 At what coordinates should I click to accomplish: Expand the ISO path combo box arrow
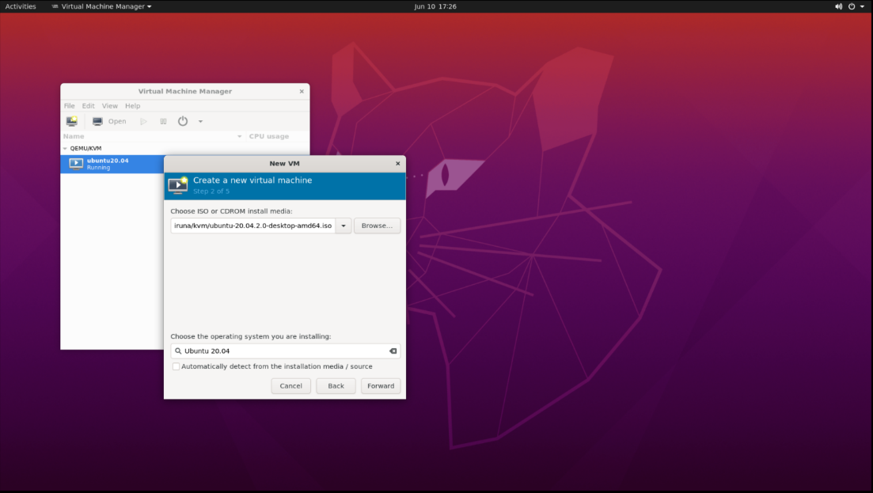point(344,226)
